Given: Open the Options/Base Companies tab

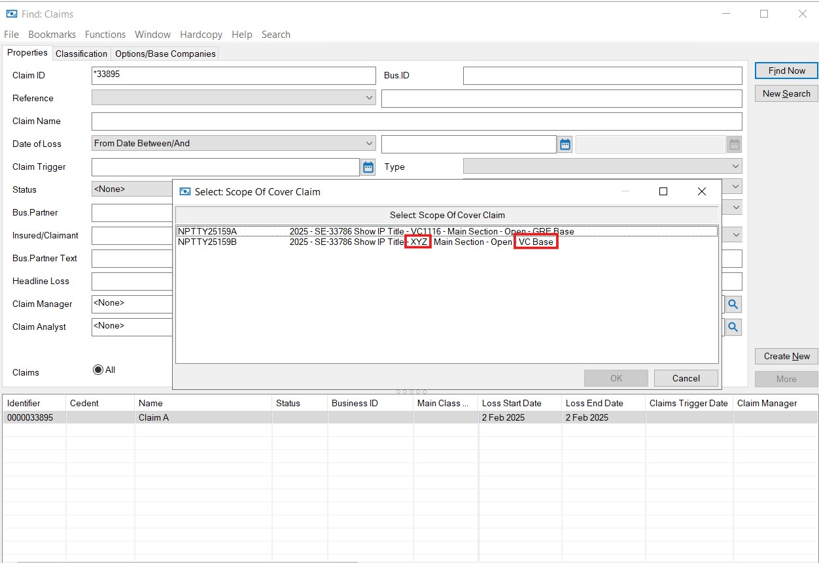Looking at the screenshot, I should coord(165,54).
